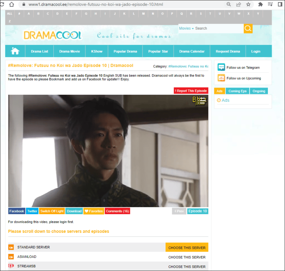Choose the Asianload server
This screenshot has width=285, height=271.
point(187,257)
